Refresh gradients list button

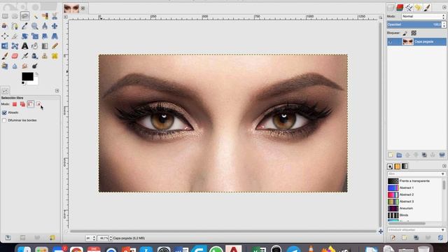tap(440, 238)
